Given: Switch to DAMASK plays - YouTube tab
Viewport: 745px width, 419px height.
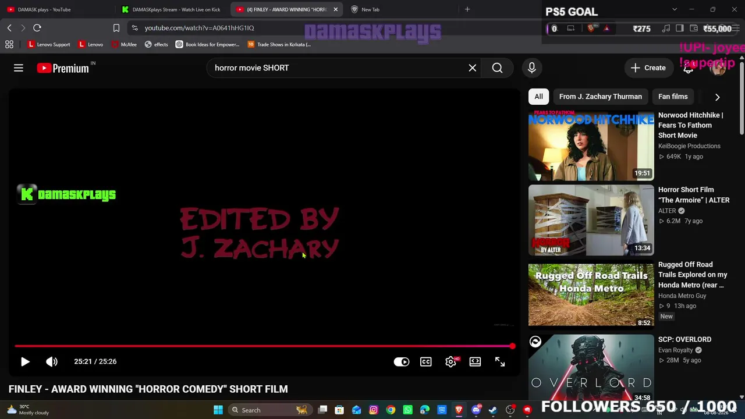Looking at the screenshot, I should pos(57,9).
